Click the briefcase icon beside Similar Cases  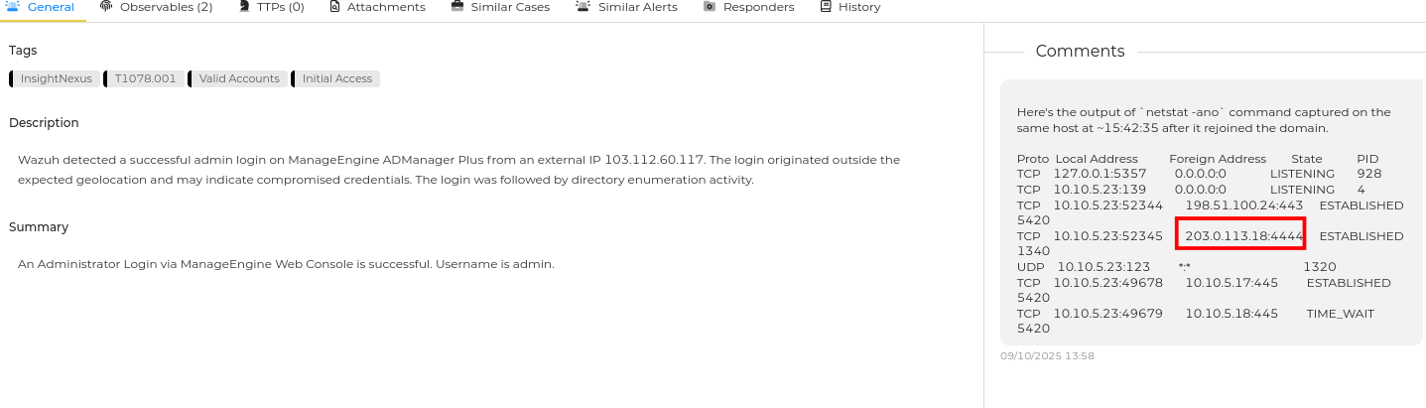point(456,7)
